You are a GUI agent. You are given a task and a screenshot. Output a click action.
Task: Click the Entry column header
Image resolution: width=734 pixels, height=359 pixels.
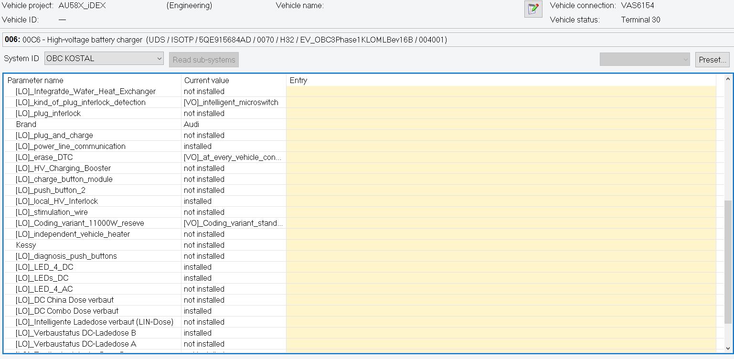click(x=298, y=80)
